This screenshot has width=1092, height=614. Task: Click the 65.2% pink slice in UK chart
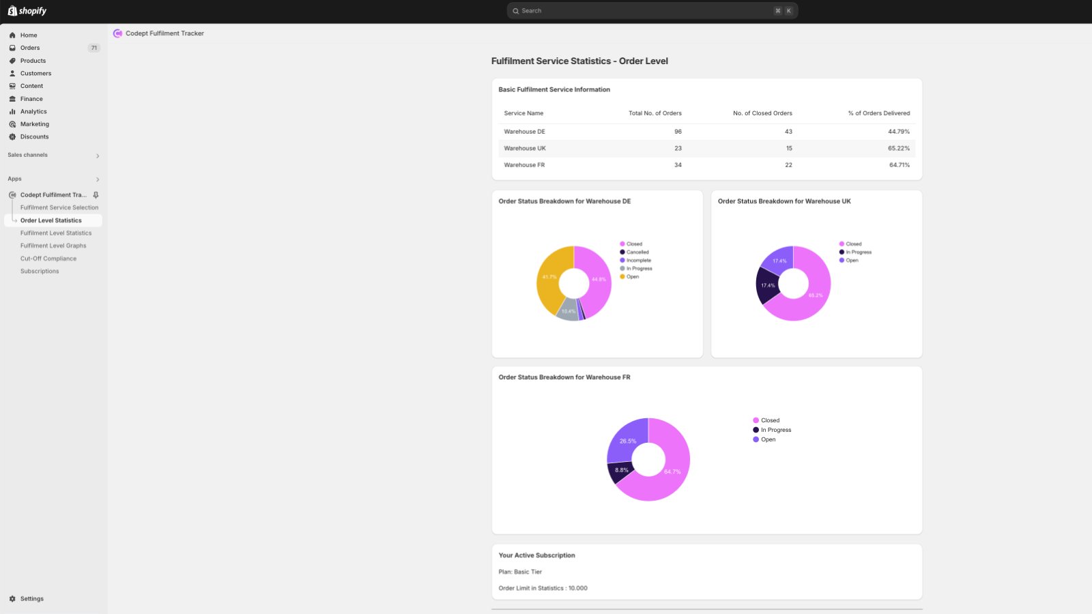click(815, 295)
